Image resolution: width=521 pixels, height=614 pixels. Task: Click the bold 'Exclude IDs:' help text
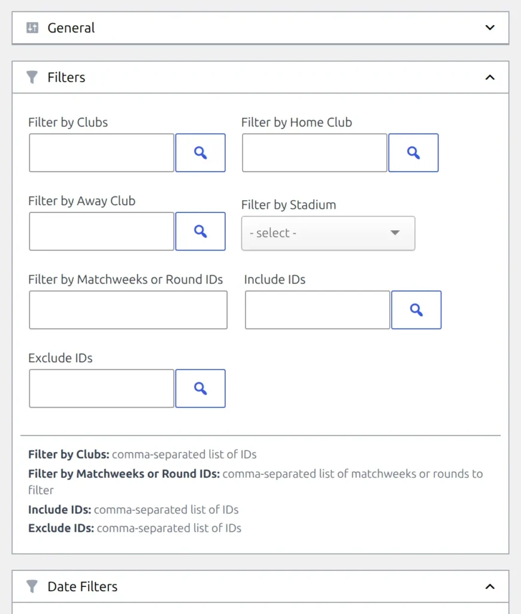point(61,528)
